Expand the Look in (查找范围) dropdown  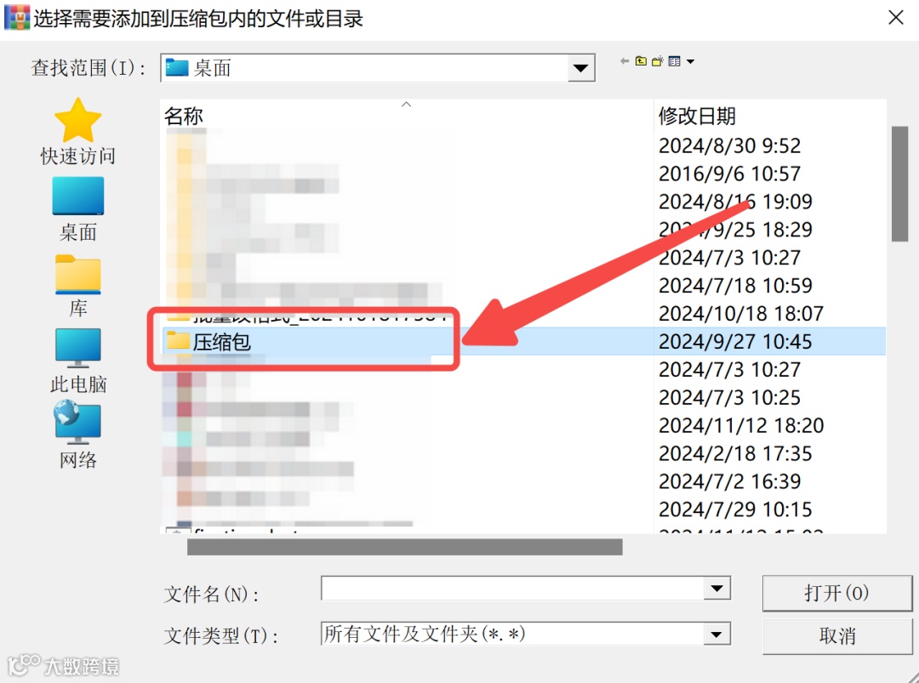[x=581, y=68]
